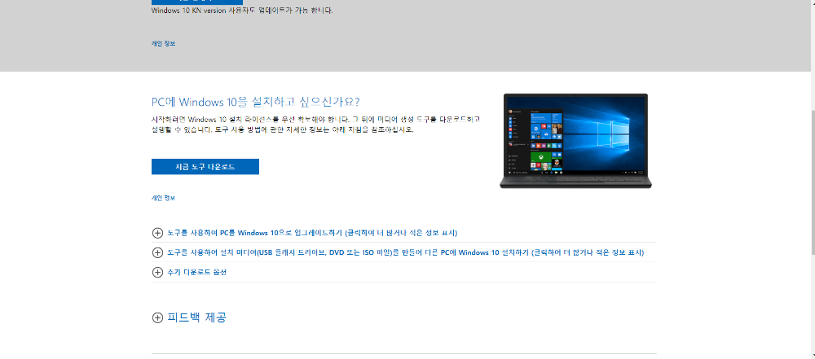Open the 추가 다운로드 옵션 text link

197,272
